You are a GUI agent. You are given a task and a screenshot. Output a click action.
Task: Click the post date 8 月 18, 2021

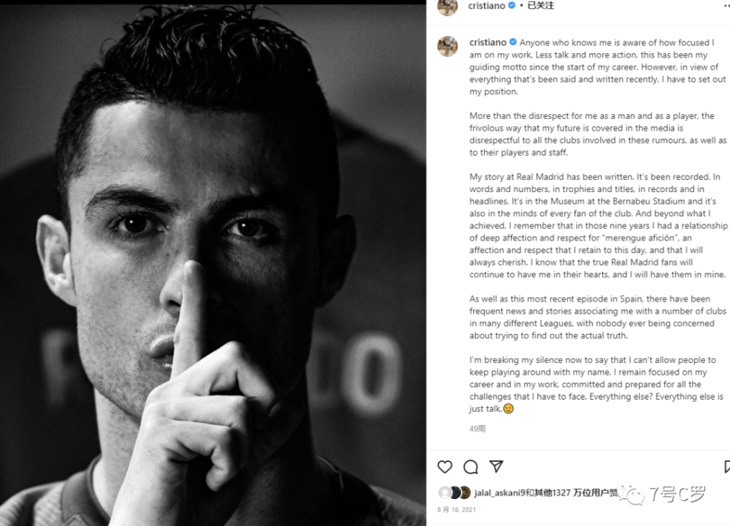coord(456,510)
